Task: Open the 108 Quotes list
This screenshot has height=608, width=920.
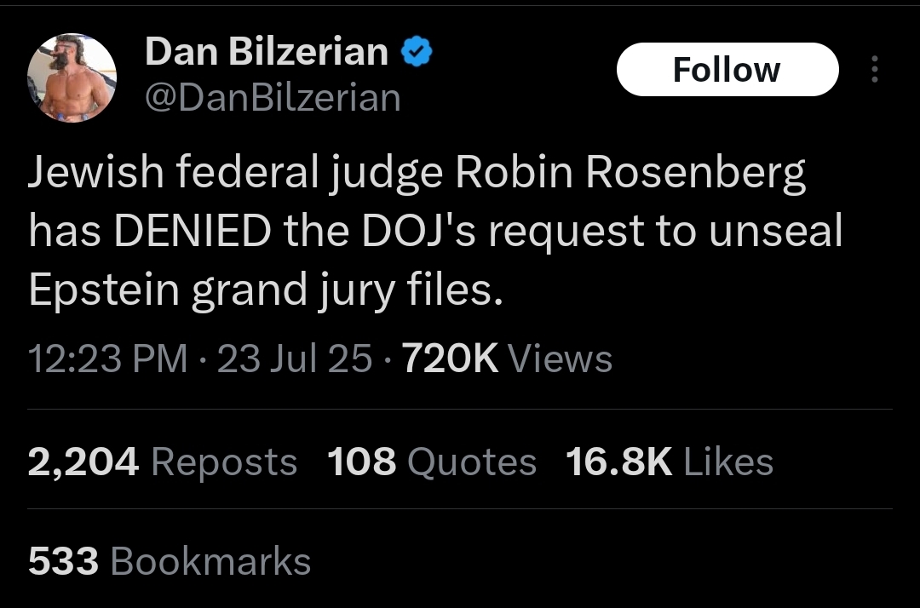Action: coord(432,462)
